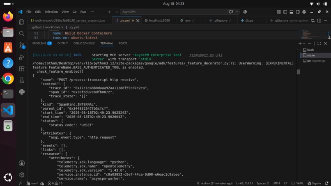331x186 pixels.
Task: Create a new terminal with plus icon
Action: point(300,44)
